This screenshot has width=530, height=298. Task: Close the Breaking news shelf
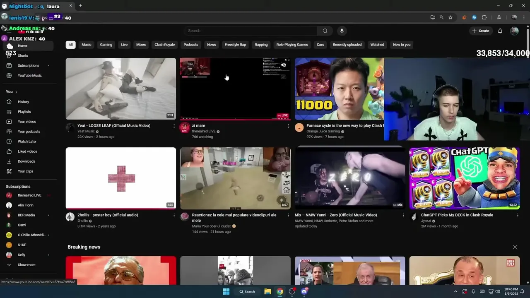(515, 247)
